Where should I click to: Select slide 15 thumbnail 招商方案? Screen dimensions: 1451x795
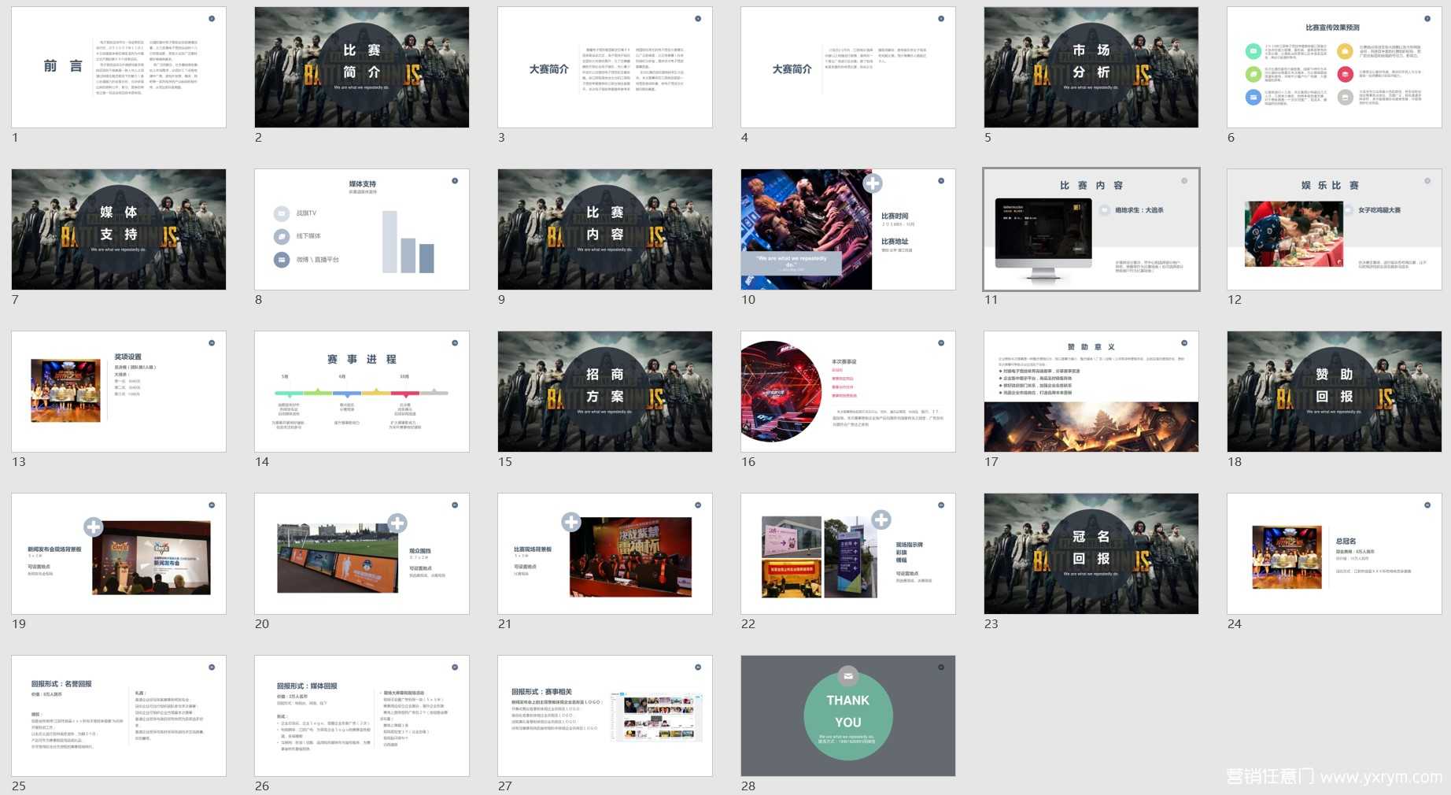[605, 391]
